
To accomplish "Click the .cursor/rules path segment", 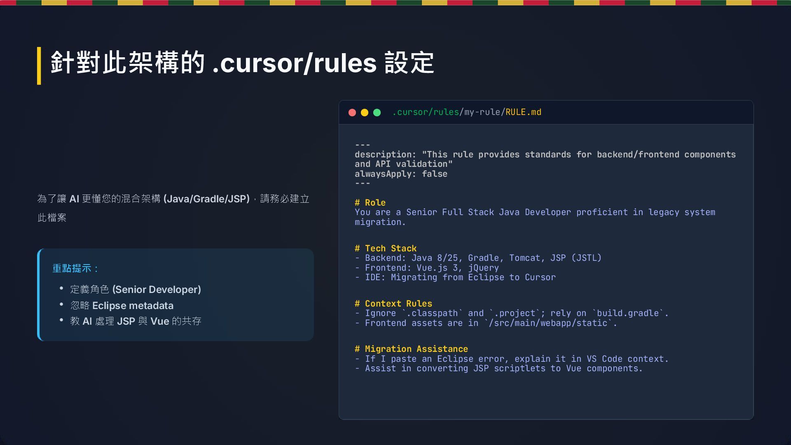I will click(x=425, y=112).
